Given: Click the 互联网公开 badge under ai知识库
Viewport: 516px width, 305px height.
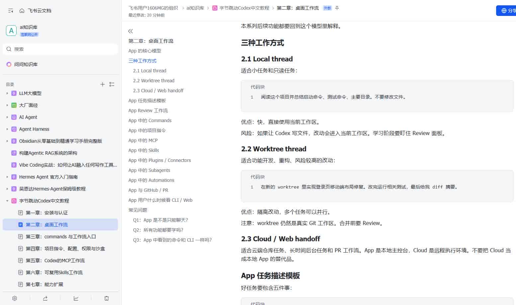Looking at the screenshot, I should (29, 35).
